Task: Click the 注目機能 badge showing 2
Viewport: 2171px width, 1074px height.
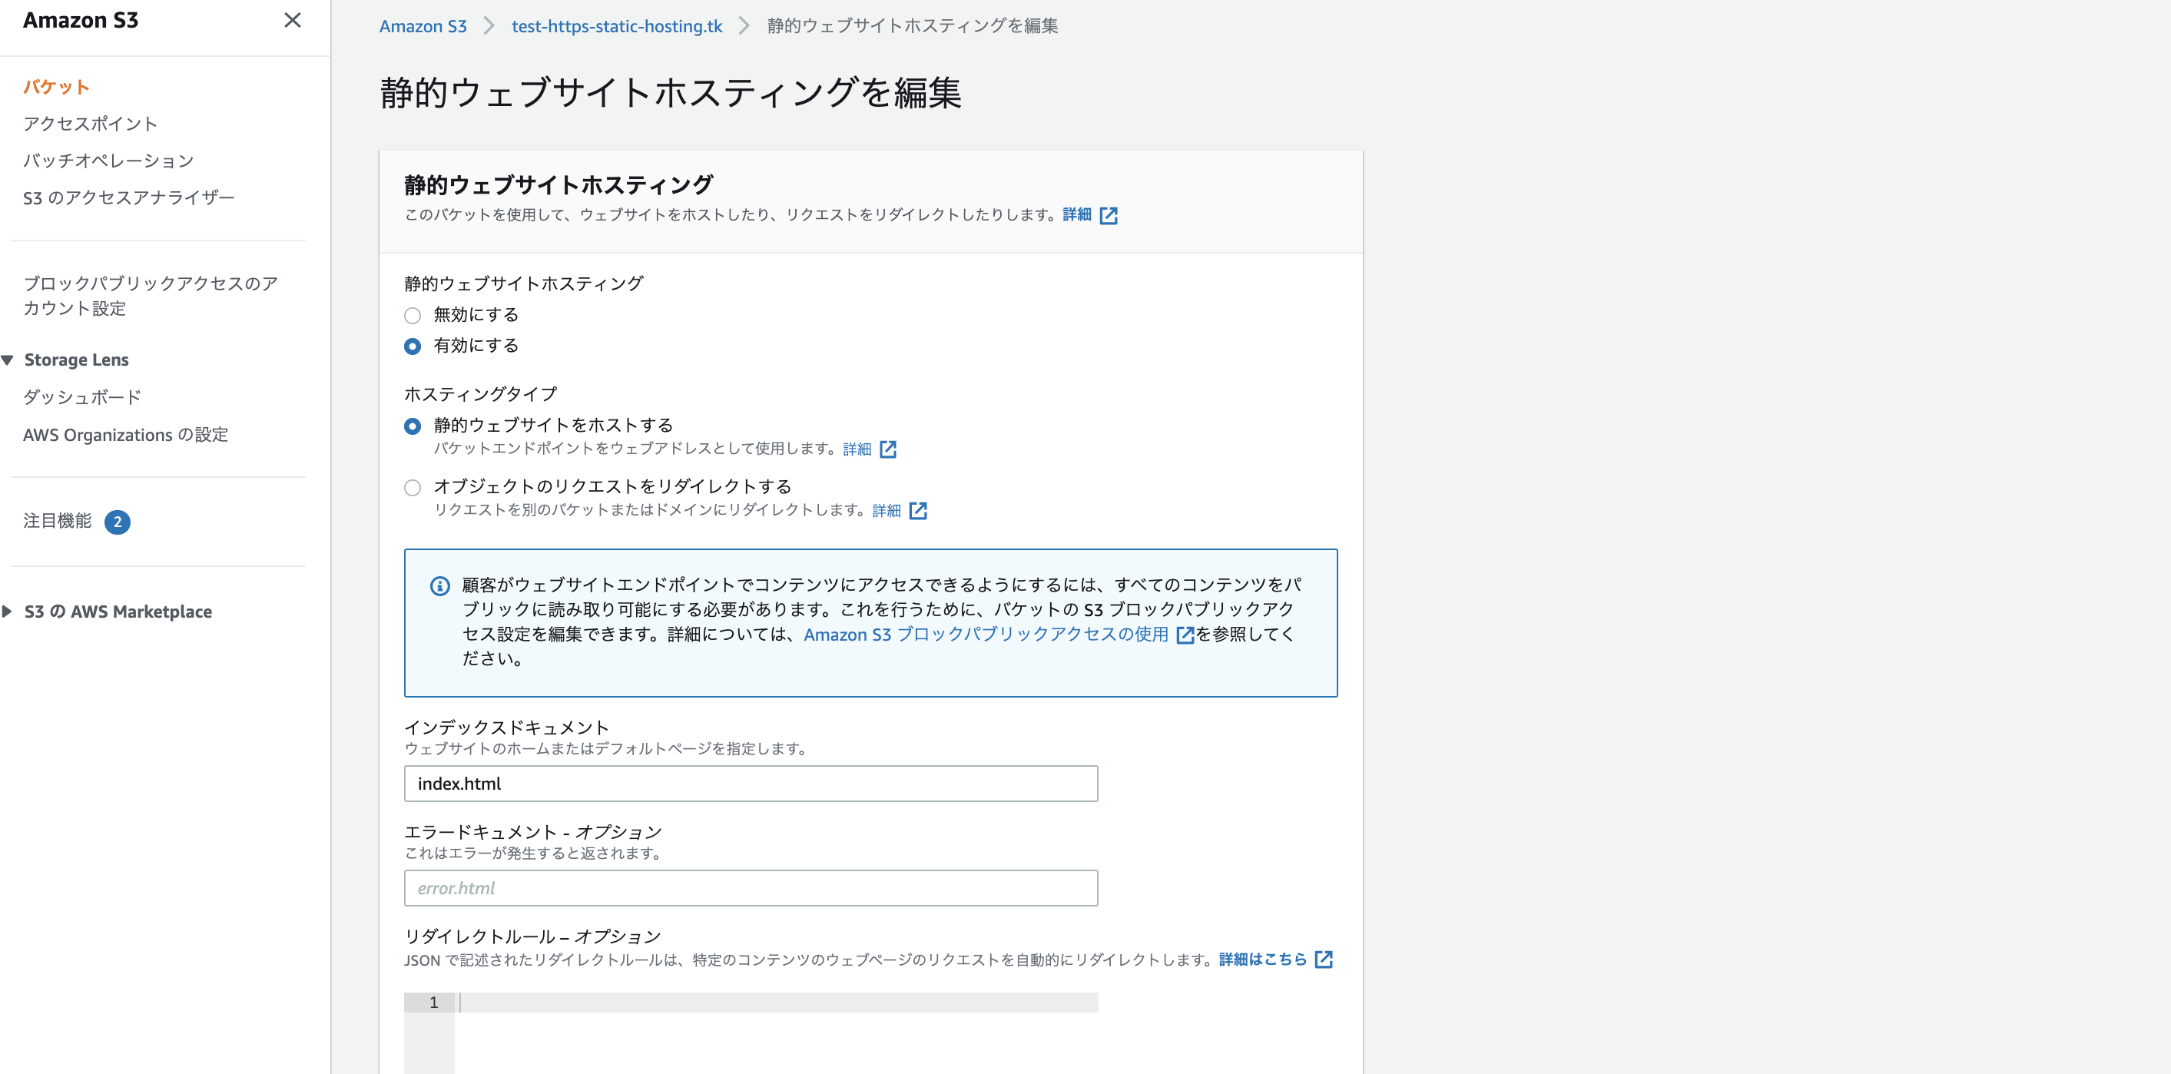Action: pyautogui.click(x=117, y=522)
